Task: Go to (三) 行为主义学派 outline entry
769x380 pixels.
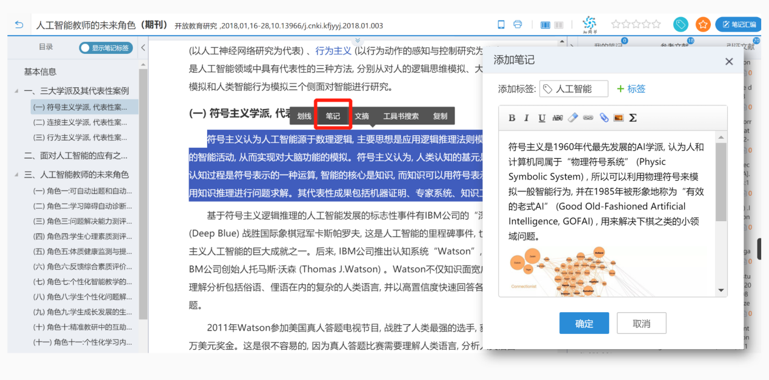Action: [x=81, y=138]
